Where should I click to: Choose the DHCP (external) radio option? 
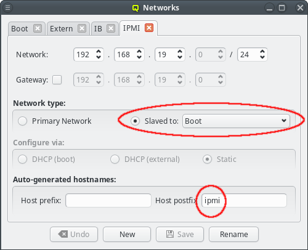[x=115, y=159]
